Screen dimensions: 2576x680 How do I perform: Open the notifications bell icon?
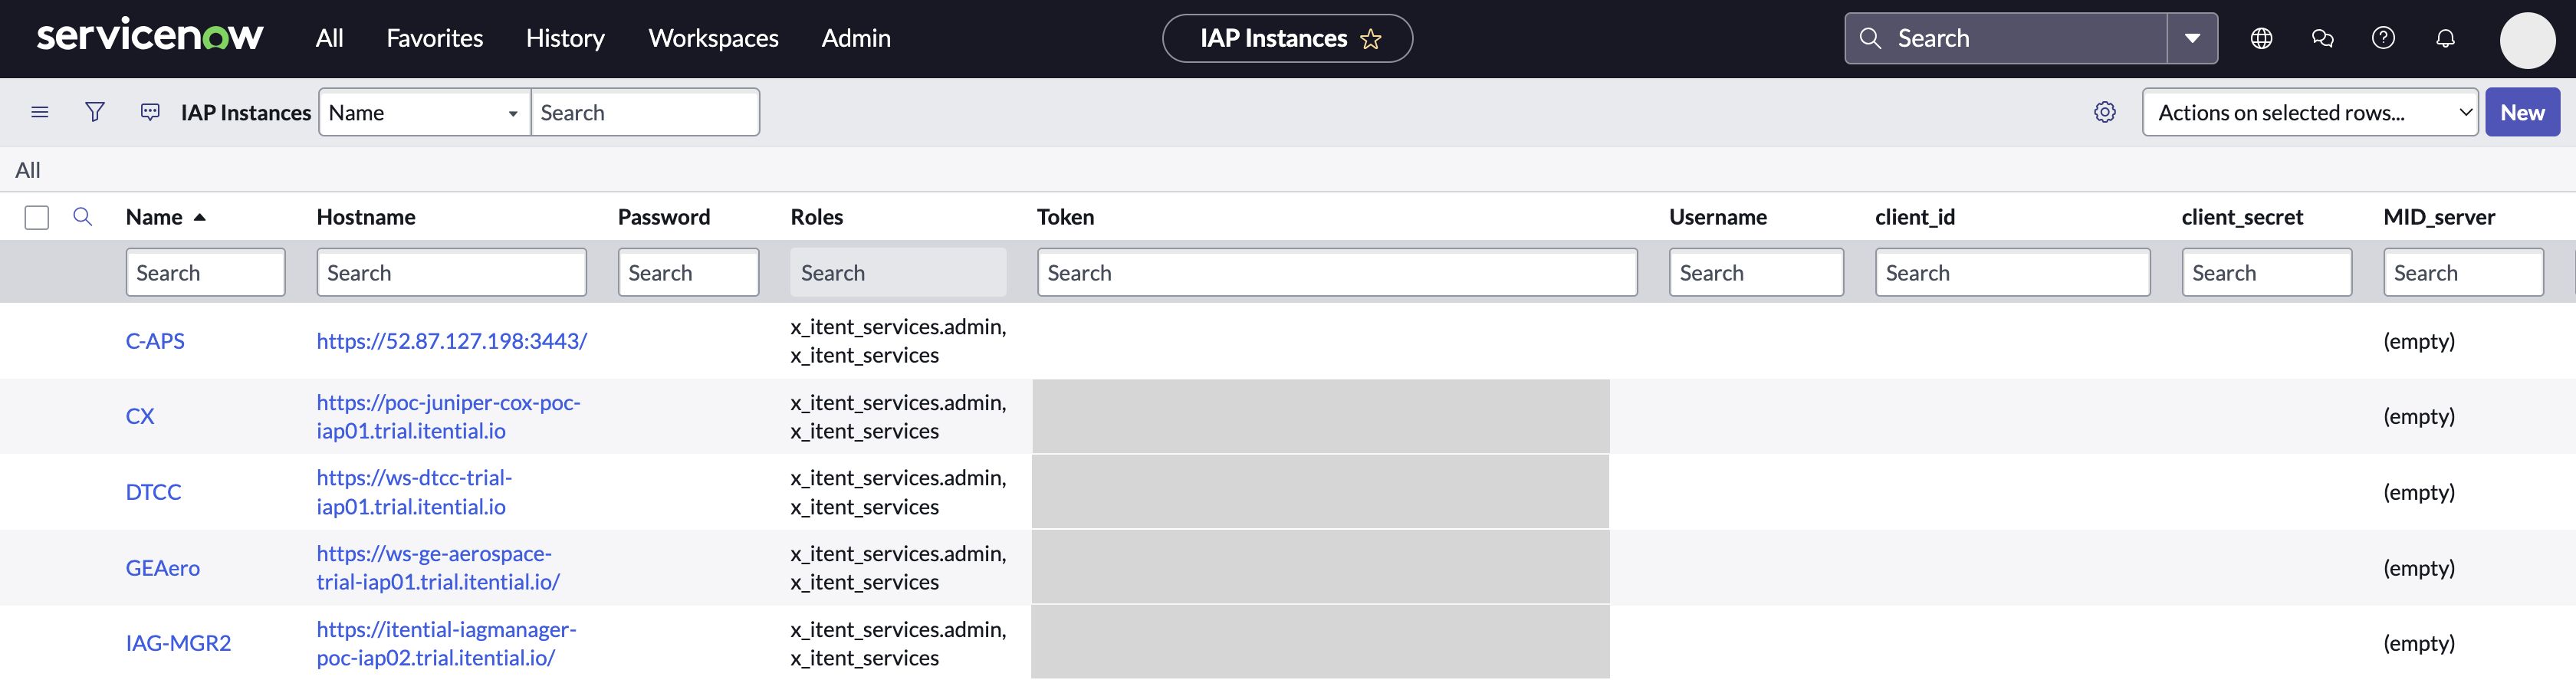pyautogui.click(x=2445, y=38)
